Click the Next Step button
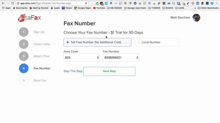Screen dimensions: 220x123 tap(109, 71)
